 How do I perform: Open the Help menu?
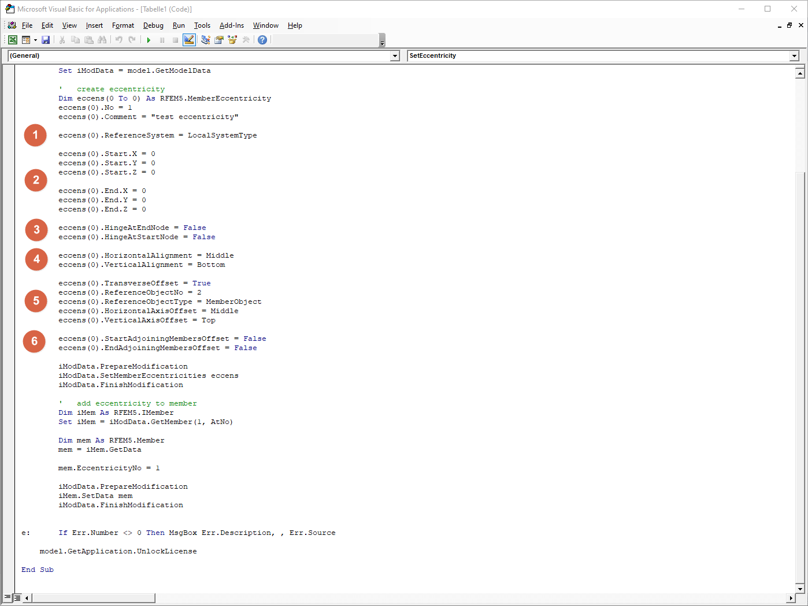[x=295, y=25]
